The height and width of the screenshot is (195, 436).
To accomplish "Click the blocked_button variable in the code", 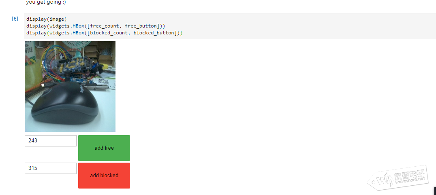I will tap(154, 33).
